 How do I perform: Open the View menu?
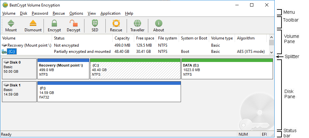coord(92,13)
